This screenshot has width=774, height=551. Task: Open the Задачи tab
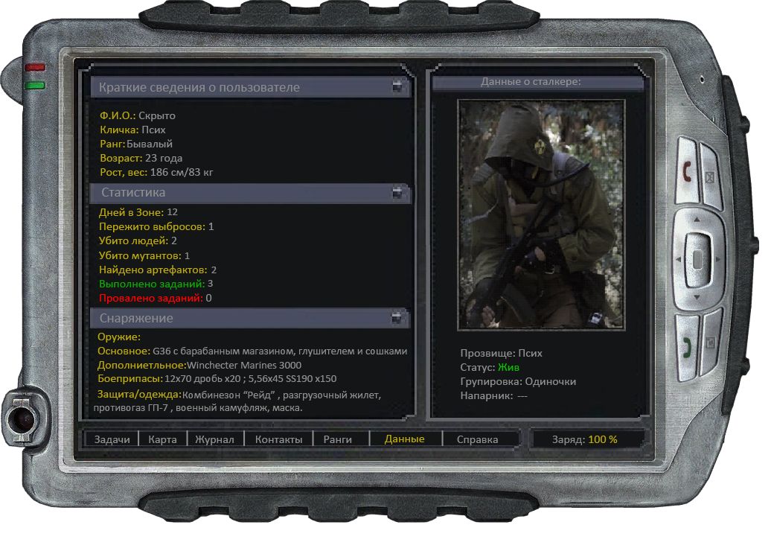pos(112,439)
